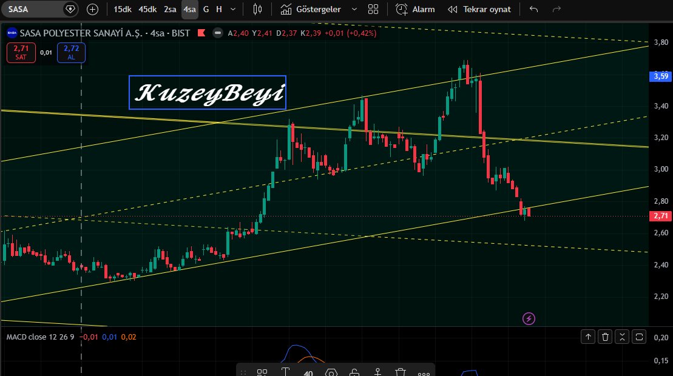Open more options in floating toolbar

[x=424, y=373]
